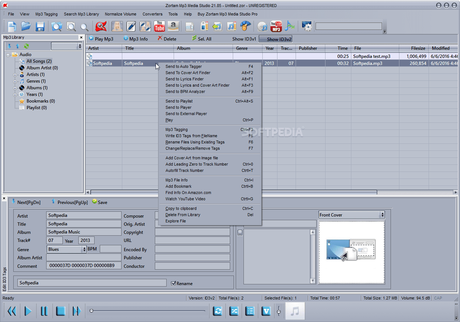460x322 pixels.
Task: Stop playback with the square Stop button
Action: pos(61,311)
